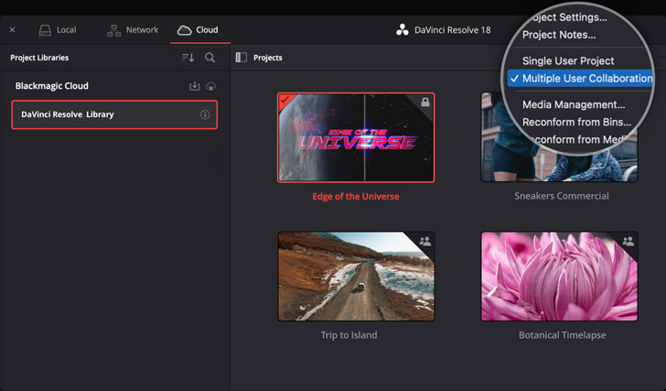Screen dimensions: 666x391
Task: Enable Multiple User Collaboration option
Action: [586, 79]
